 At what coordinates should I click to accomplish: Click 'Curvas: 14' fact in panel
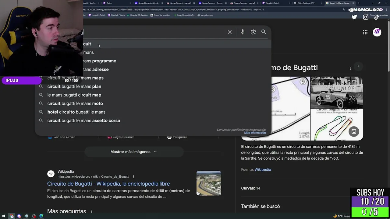(x=251, y=188)
